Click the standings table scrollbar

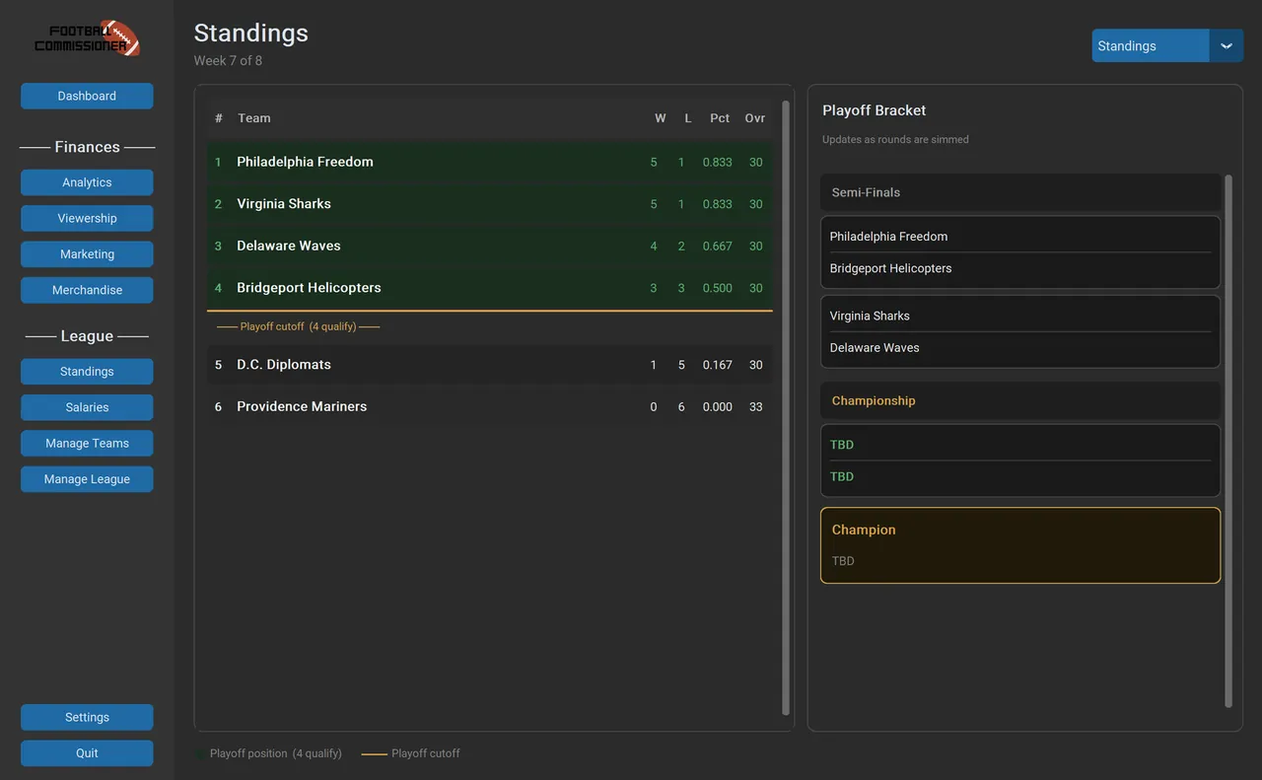(786, 407)
